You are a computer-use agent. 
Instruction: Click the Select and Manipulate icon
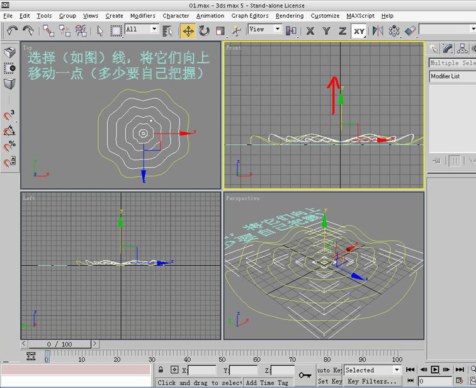[236, 31]
